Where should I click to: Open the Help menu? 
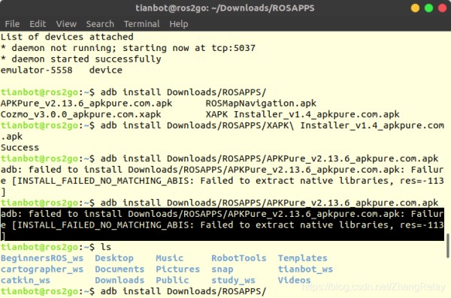click(179, 24)
